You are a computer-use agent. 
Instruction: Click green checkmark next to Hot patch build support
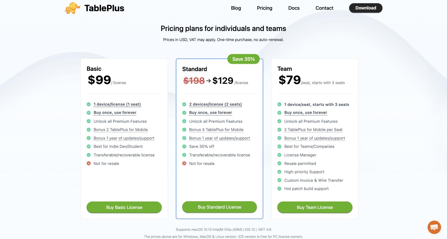pos(279,189)
